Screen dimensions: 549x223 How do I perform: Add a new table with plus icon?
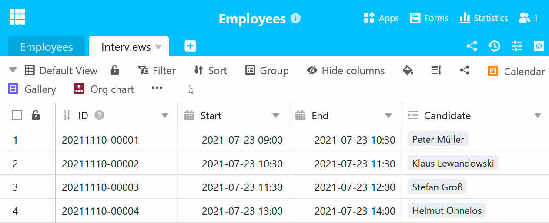click(x=190, y=46)
